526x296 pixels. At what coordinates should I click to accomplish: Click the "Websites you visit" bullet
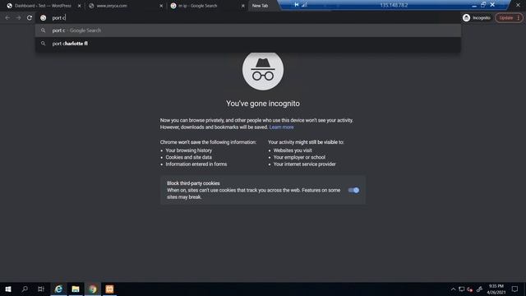[x=293, y=150]
